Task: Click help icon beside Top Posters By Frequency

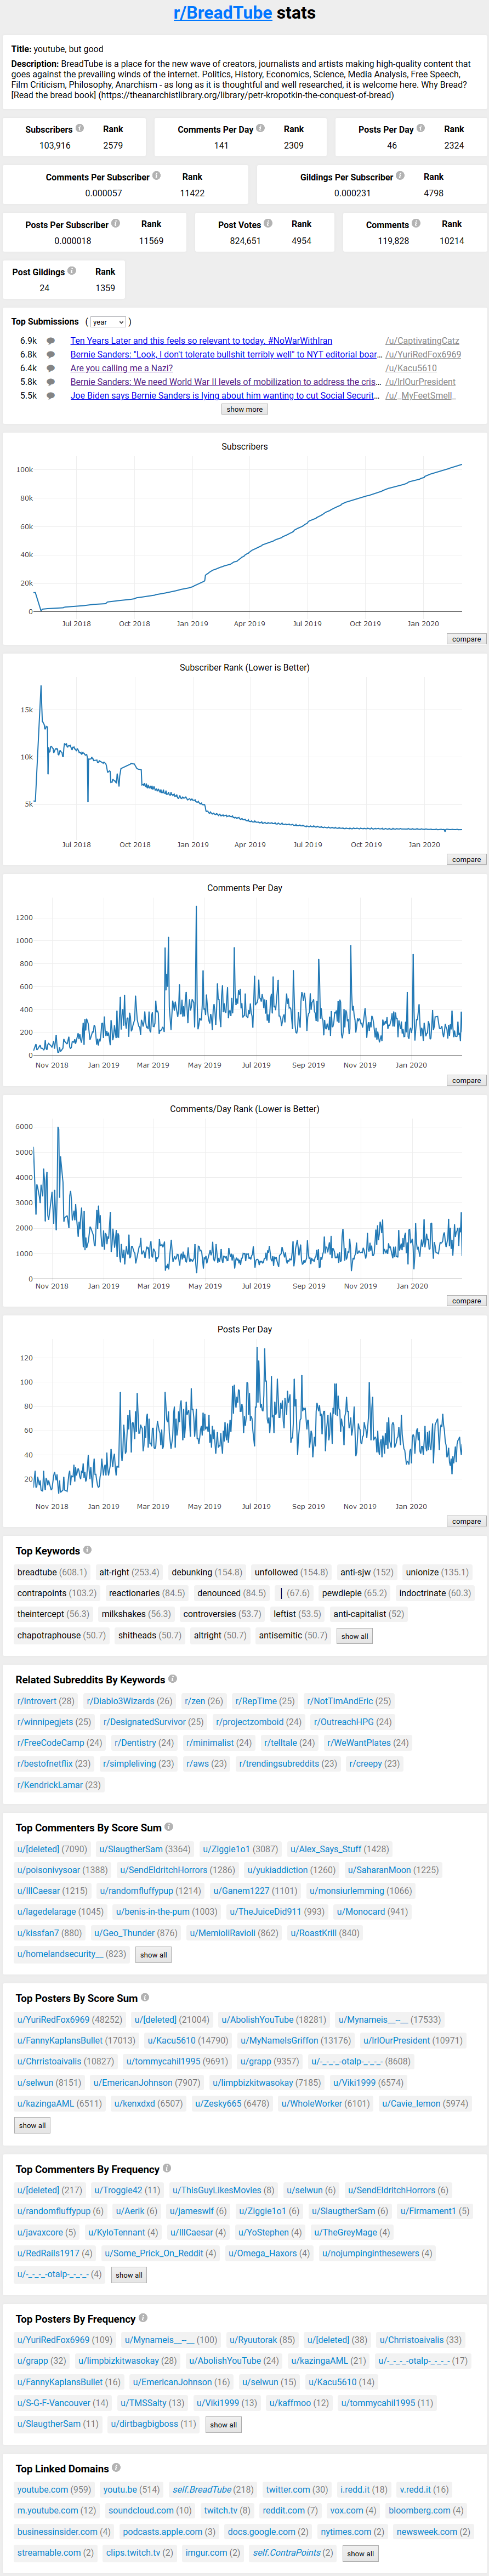Action: (143, 2318)
